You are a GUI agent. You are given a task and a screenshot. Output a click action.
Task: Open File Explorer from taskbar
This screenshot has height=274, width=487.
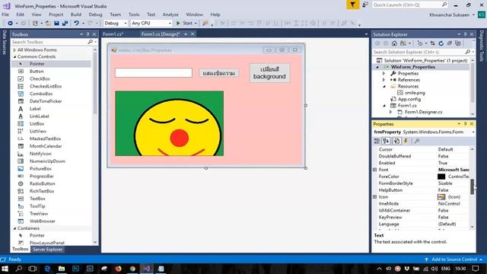(62, 269)
